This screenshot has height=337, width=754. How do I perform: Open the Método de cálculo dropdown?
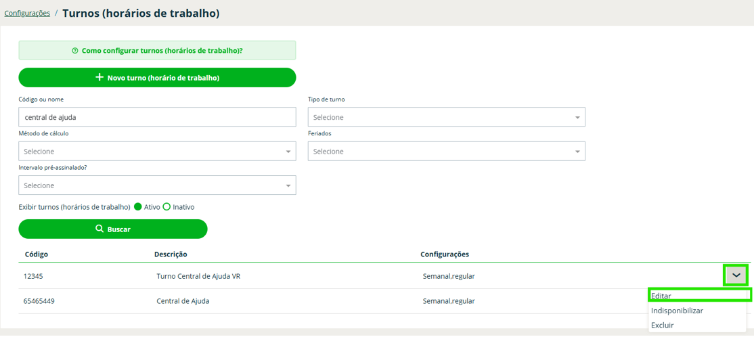tap(157, 152)
